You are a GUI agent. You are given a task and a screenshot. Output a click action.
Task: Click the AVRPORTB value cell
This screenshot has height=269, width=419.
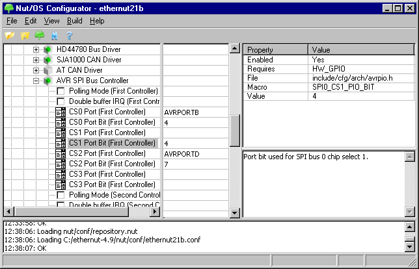click(x=196, y=112)
